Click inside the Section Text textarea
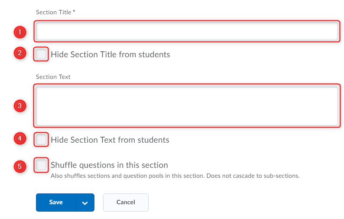 click(186, 106)
